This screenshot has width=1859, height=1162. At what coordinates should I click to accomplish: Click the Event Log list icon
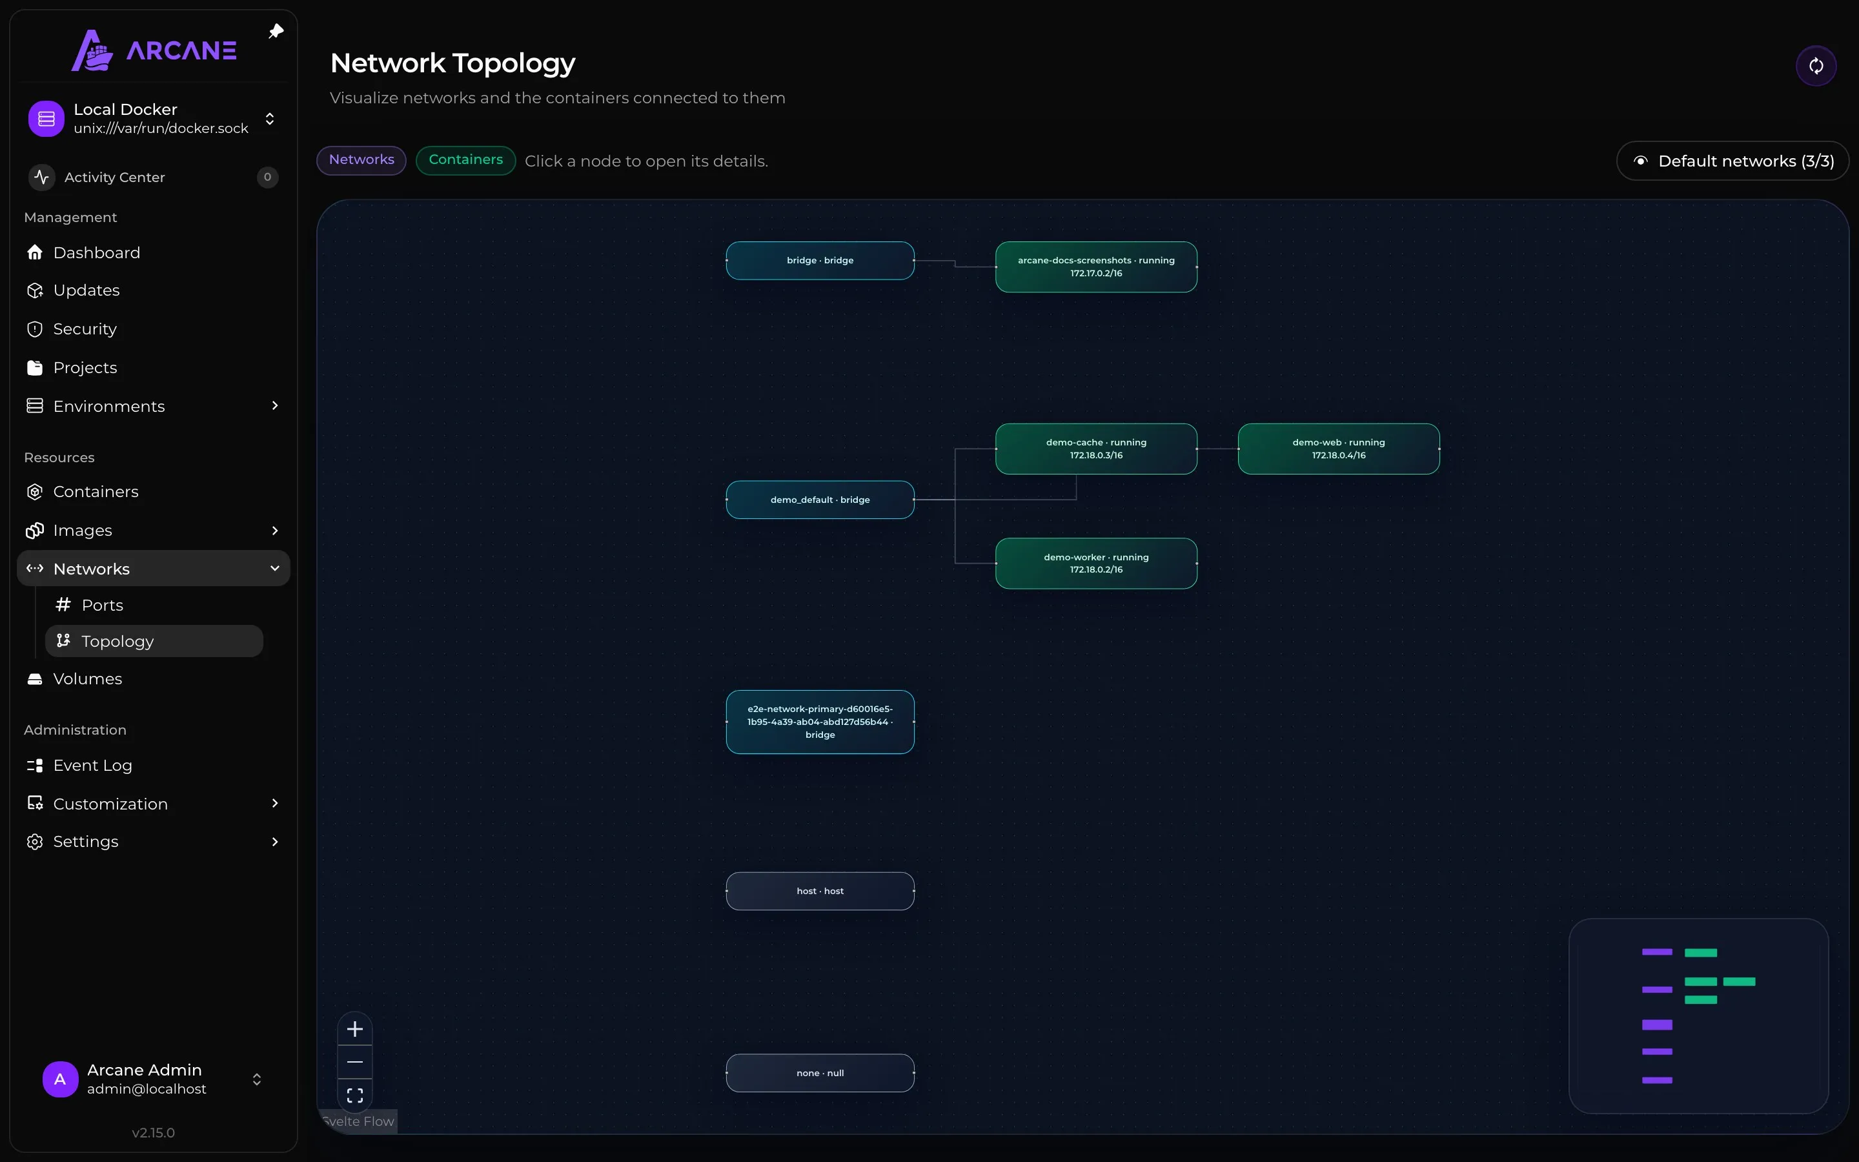35,766
